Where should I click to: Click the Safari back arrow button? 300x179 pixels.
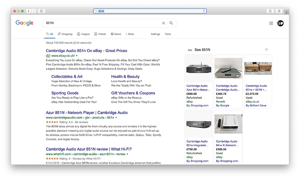(29, 11)
